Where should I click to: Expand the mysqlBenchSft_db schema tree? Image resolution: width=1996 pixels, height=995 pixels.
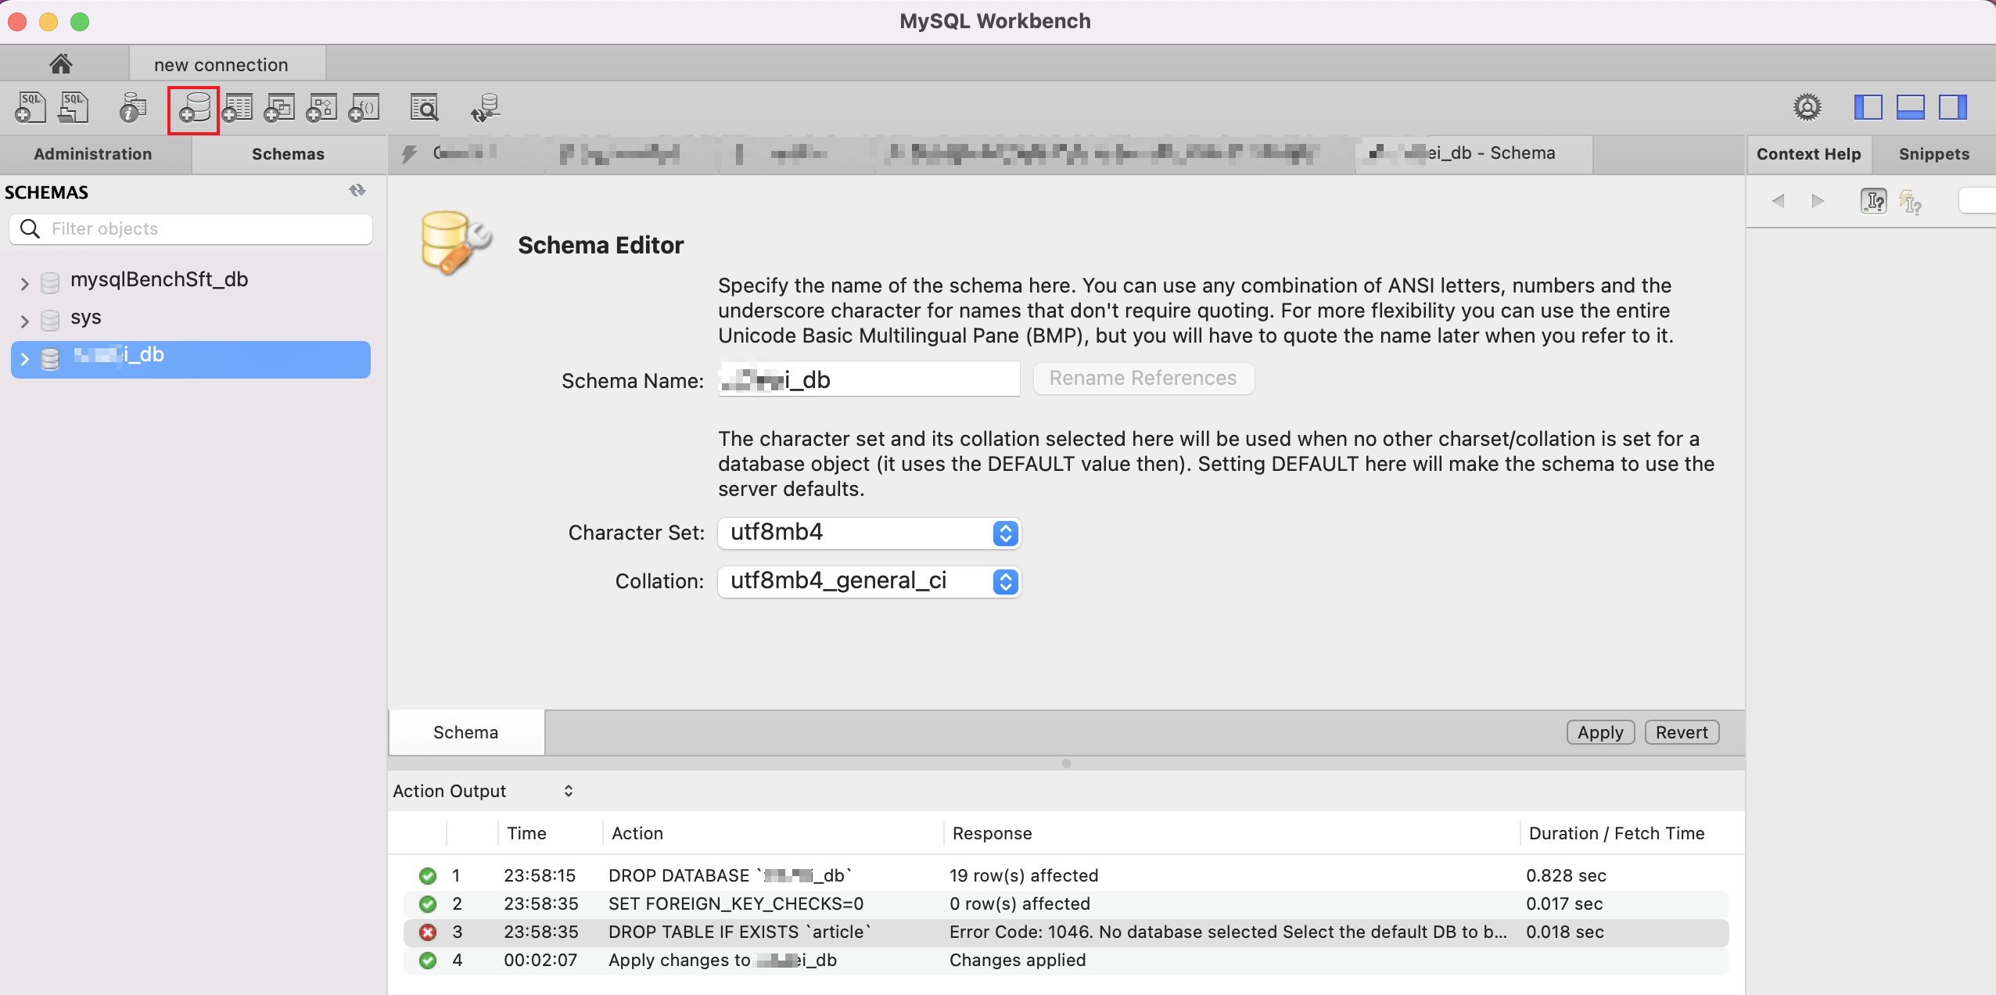click(24, 283)
